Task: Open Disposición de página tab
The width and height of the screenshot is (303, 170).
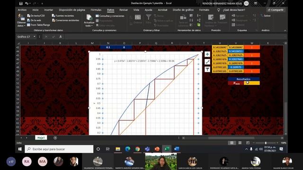Action: (x=72, y=10)
